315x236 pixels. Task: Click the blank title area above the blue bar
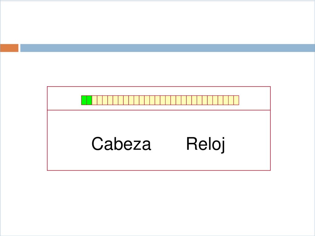click(x=157, y=22)
